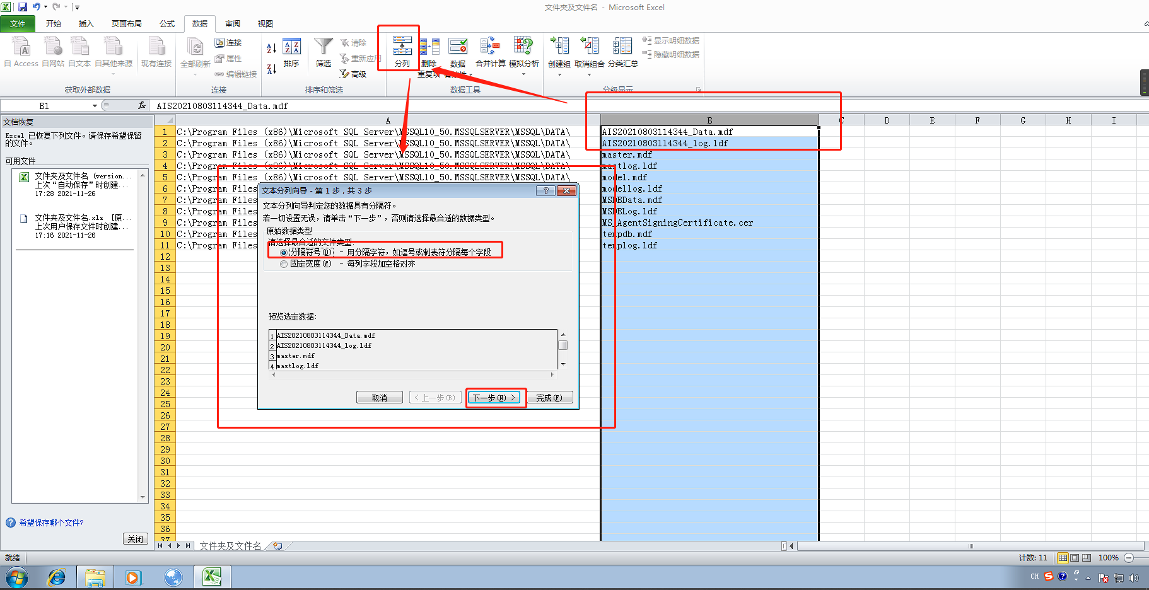Viewport: 1149px width, 590px height.
Task: Click the 高级 advanced filter icon
Action: [344, 74]
